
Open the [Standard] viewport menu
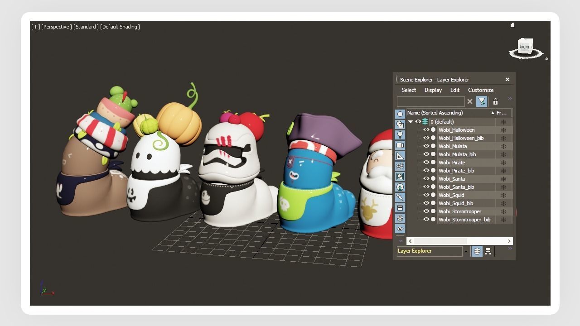[x=86, y=27]
